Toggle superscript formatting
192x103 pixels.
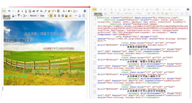coord(38,11)
